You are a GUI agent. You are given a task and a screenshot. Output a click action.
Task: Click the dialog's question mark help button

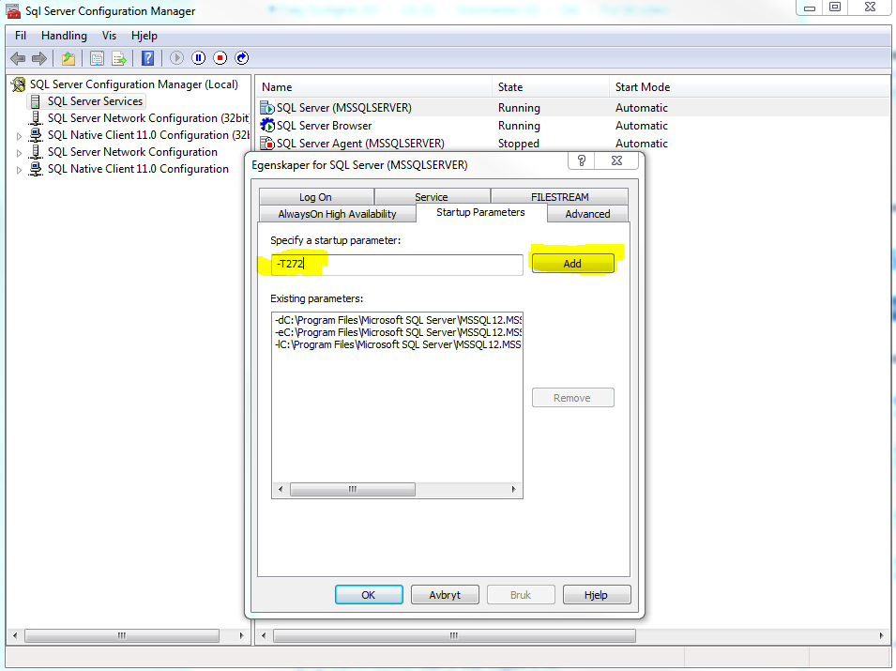pyautogui.click(x=582, y=160)
